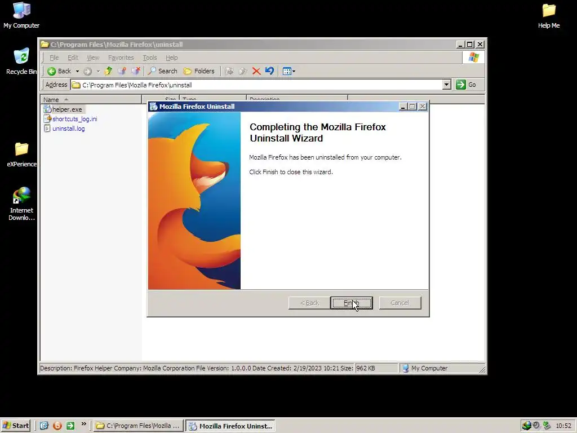Toggle the Folders pane button

[199, 71]
